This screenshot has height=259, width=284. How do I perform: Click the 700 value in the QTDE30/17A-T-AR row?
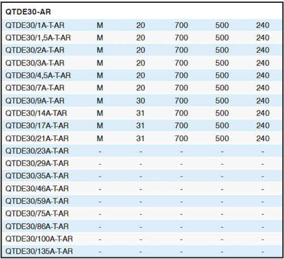181,126
